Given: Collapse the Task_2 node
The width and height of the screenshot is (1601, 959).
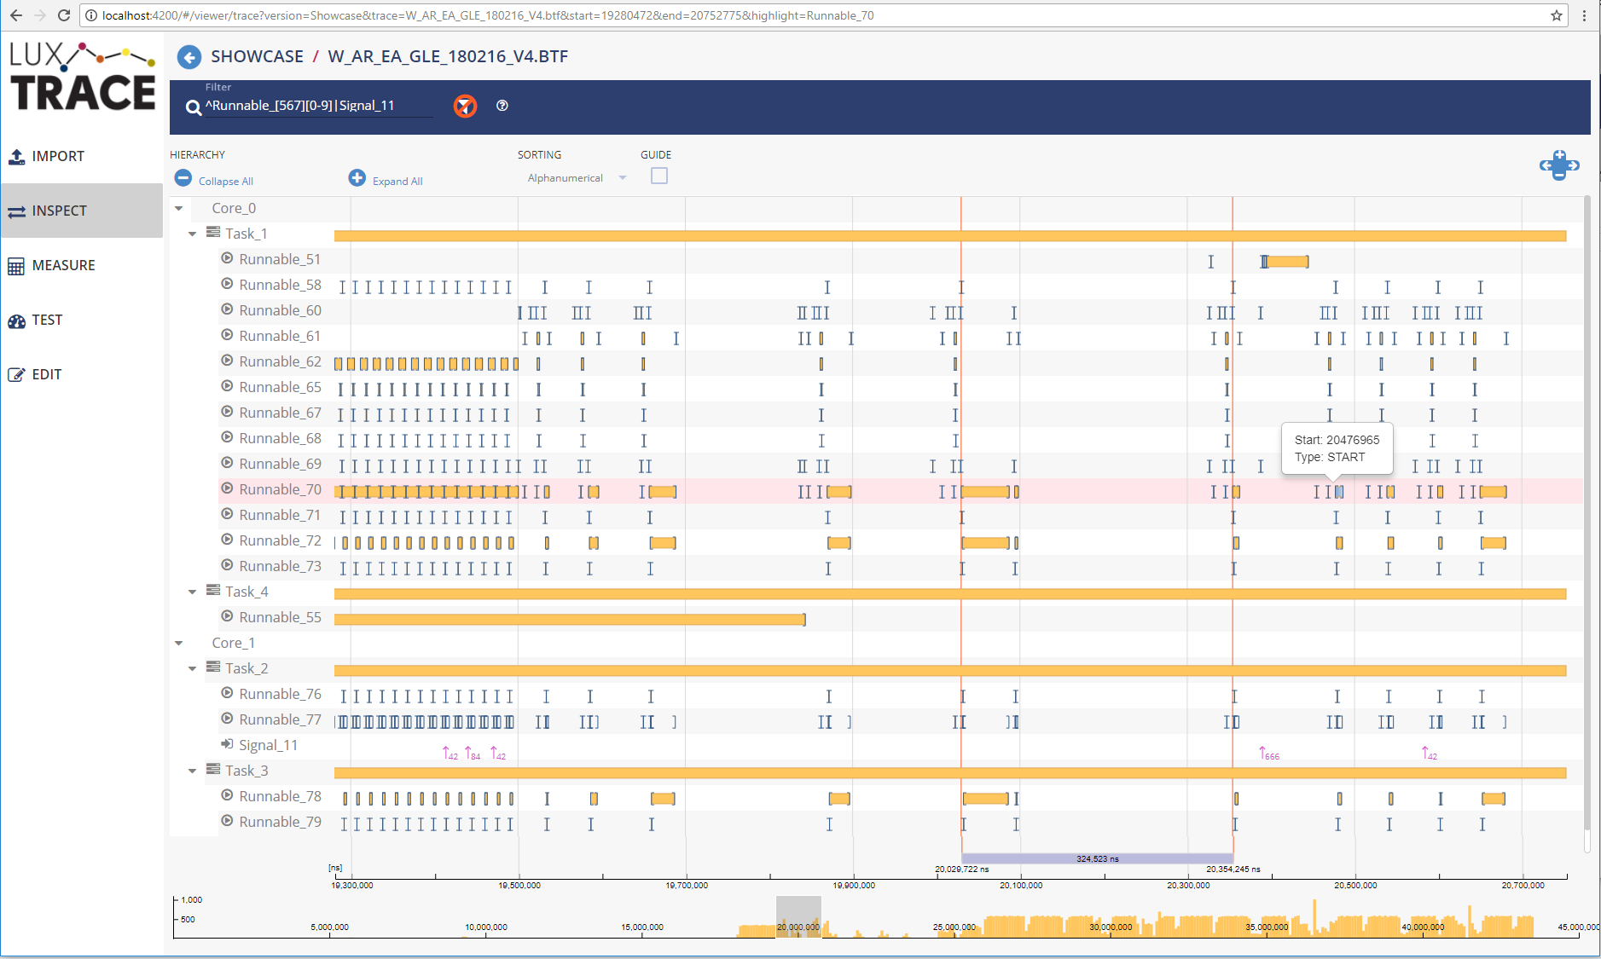Looking at the screenshot, I should (193, 668).
